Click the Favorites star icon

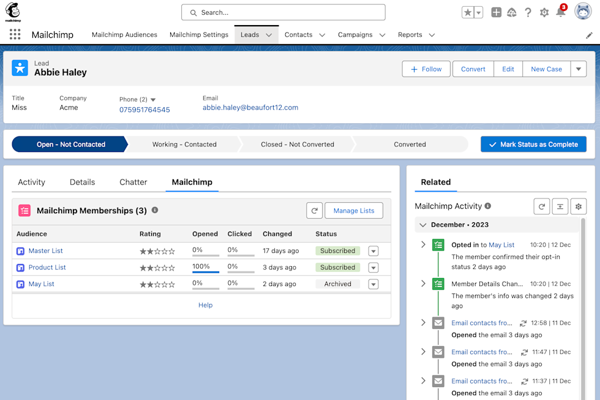(467, 12)
